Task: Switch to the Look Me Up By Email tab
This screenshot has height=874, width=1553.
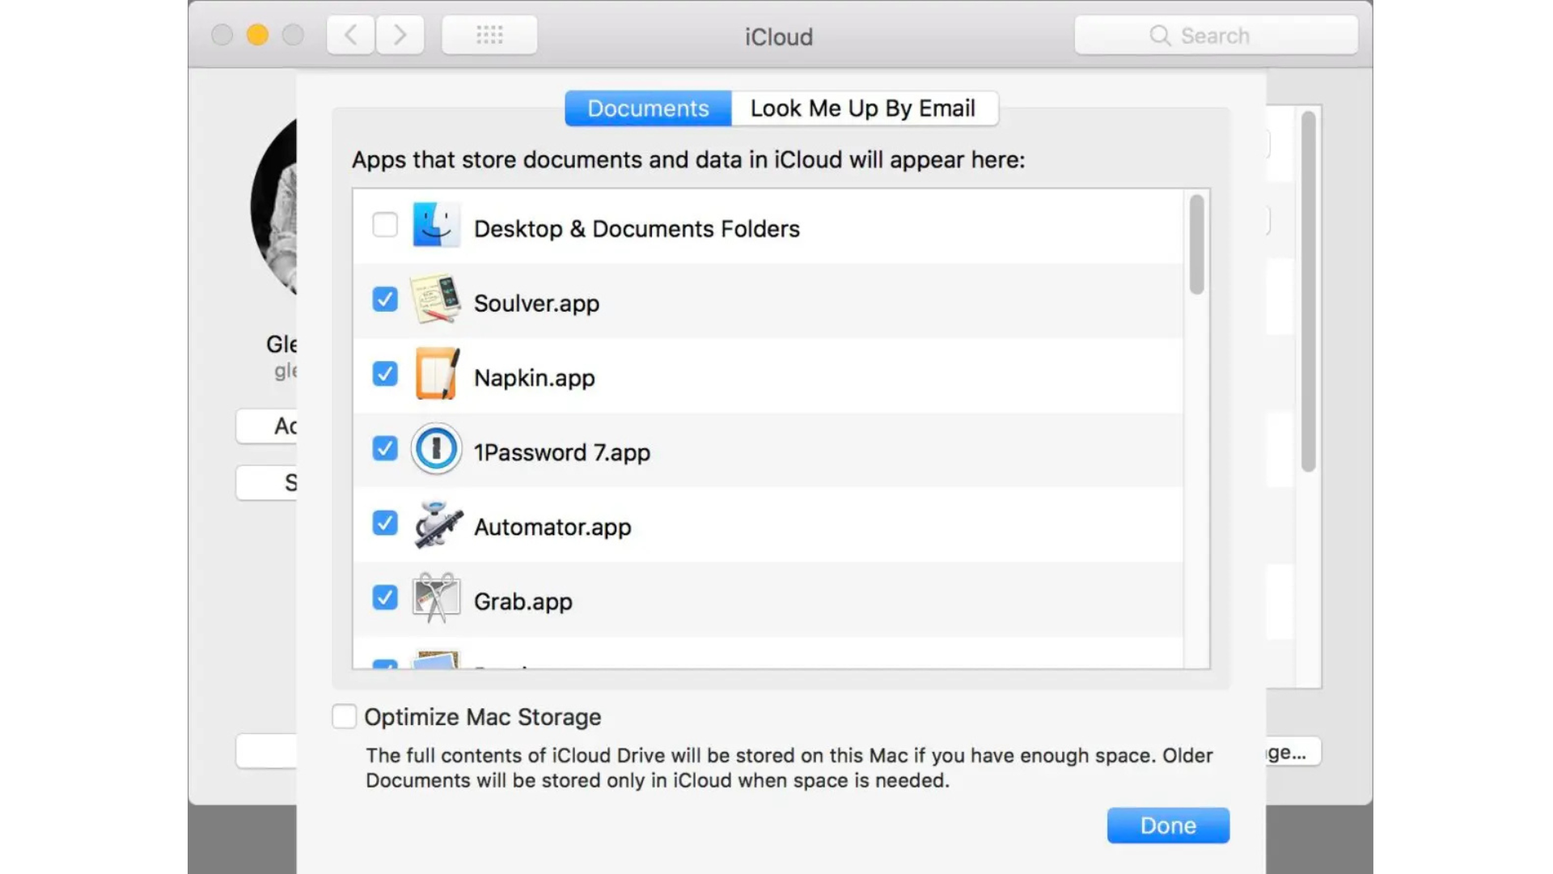Action: pos(864,108)
